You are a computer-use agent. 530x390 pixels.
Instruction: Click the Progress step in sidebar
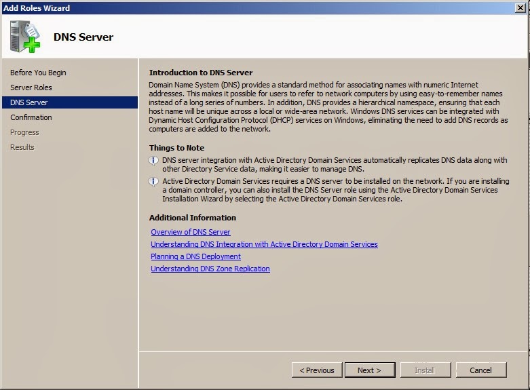[24, 132]
